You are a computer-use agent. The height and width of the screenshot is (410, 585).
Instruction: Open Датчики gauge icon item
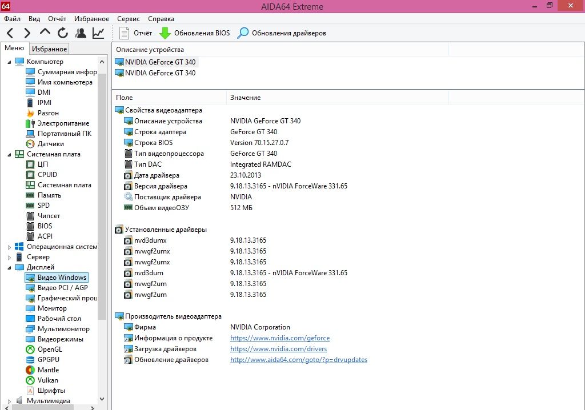(30, 144)
